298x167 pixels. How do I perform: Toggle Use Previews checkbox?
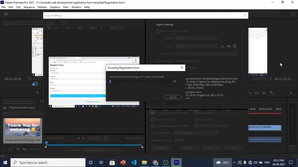[196, 113]
